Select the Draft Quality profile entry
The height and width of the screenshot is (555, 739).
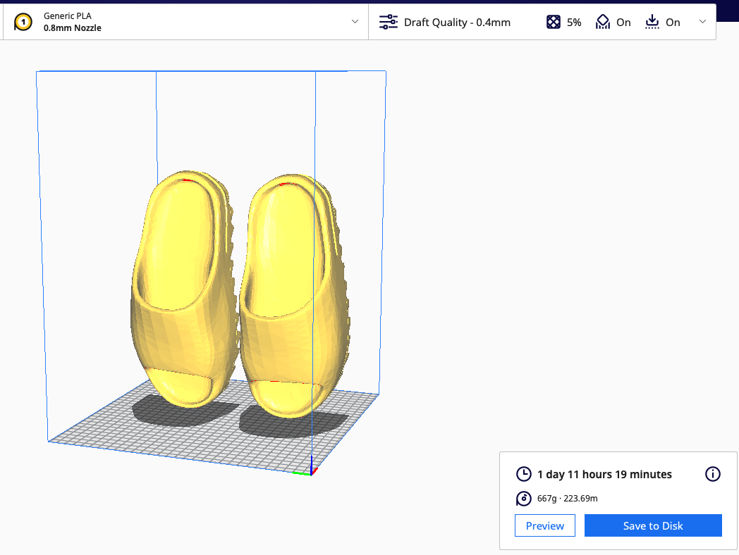pos(456,22)
